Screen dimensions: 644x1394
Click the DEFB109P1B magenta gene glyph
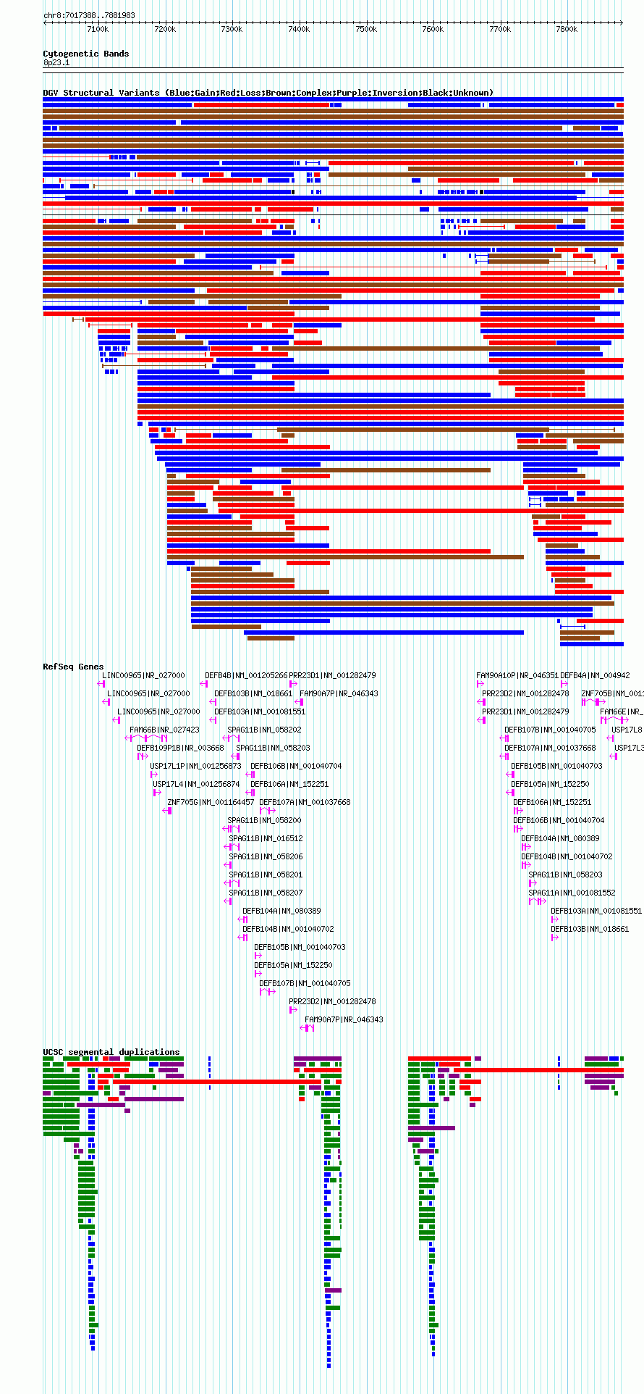click(x=143, y=756)
